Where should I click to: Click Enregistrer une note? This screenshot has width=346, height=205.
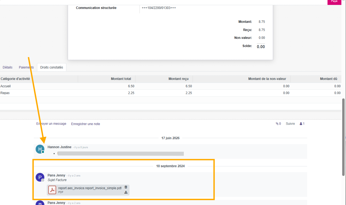point(86,124)
